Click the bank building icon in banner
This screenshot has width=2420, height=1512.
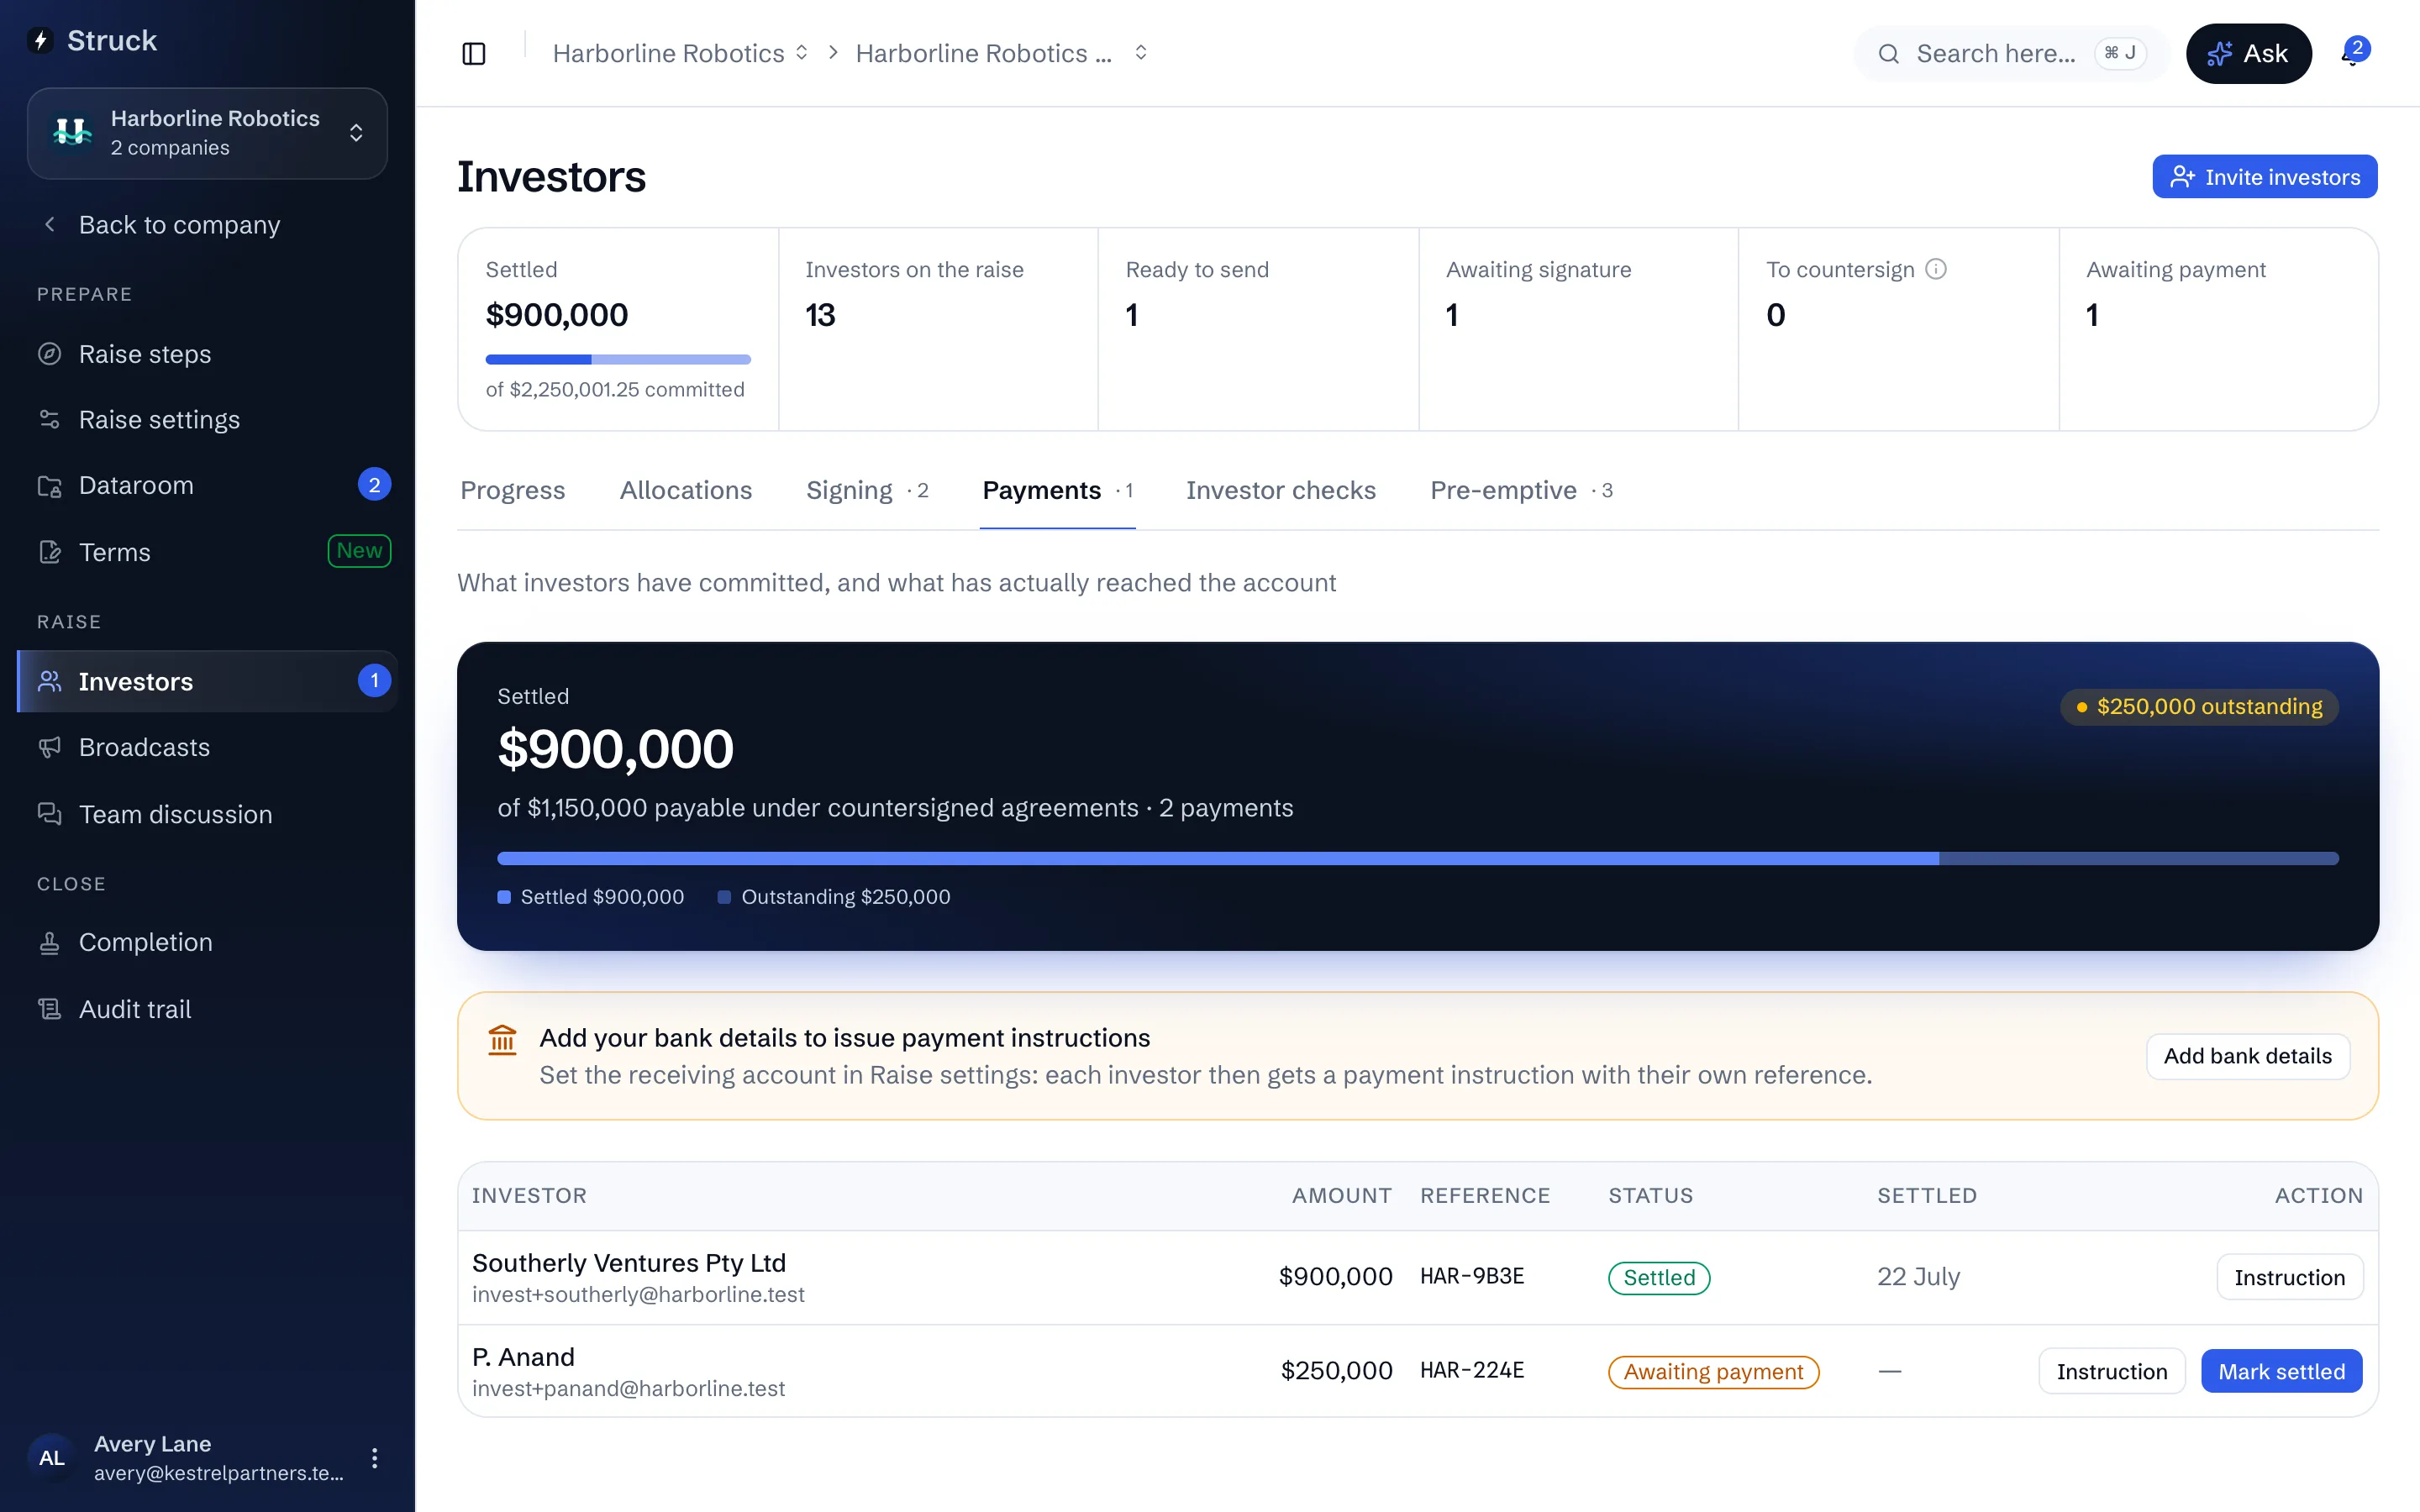click(x=502, y=1040)
